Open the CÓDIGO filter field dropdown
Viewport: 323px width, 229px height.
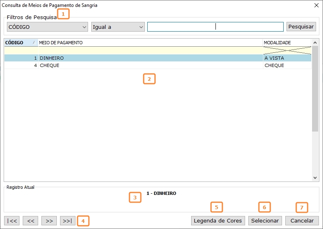click(47, 27)
